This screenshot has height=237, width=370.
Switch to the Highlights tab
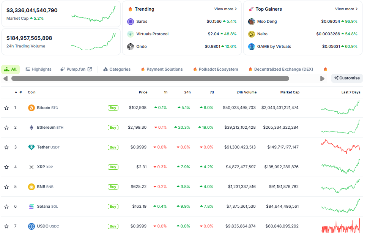(x=38, y=70)
